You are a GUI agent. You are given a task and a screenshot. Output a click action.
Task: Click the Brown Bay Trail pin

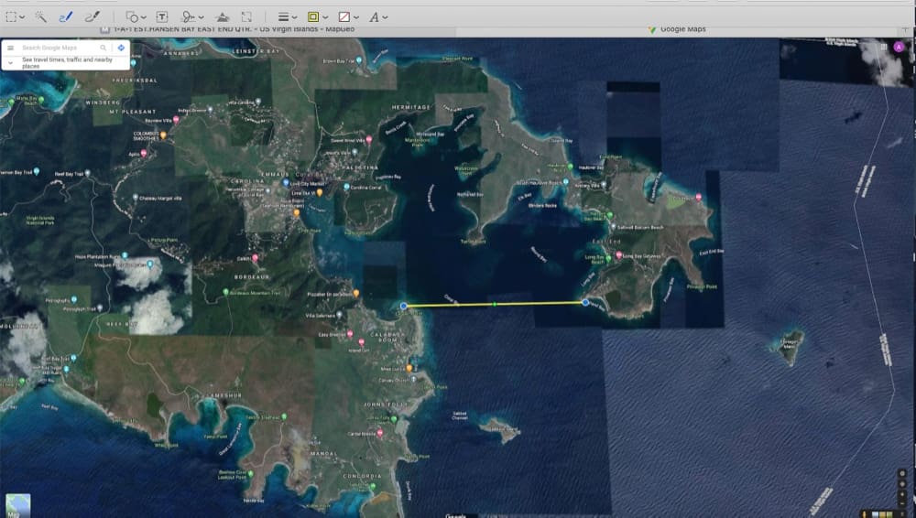pyautogui.click(x=359, y=60)
